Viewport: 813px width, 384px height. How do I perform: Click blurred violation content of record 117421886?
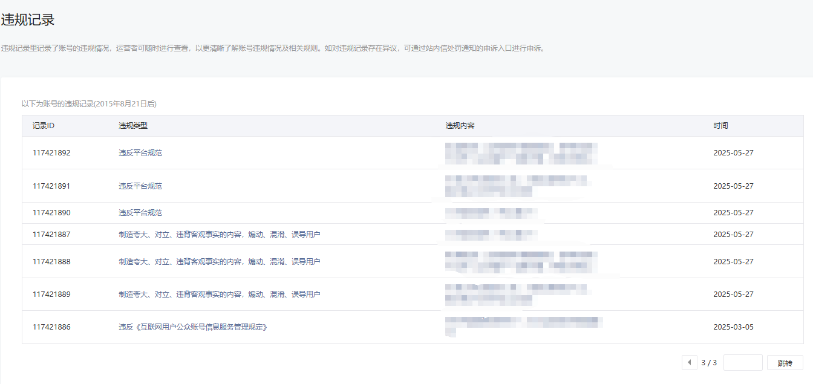pyautogui.click(x=523, y=324)
